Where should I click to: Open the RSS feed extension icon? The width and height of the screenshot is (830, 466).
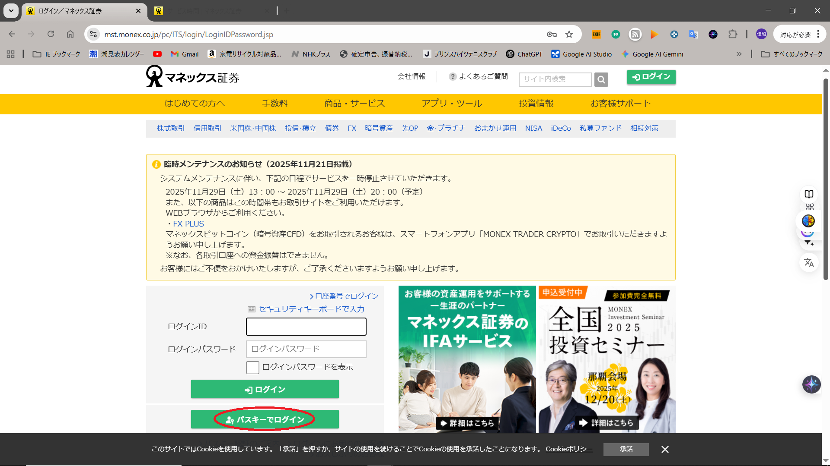tap(635, 35)
